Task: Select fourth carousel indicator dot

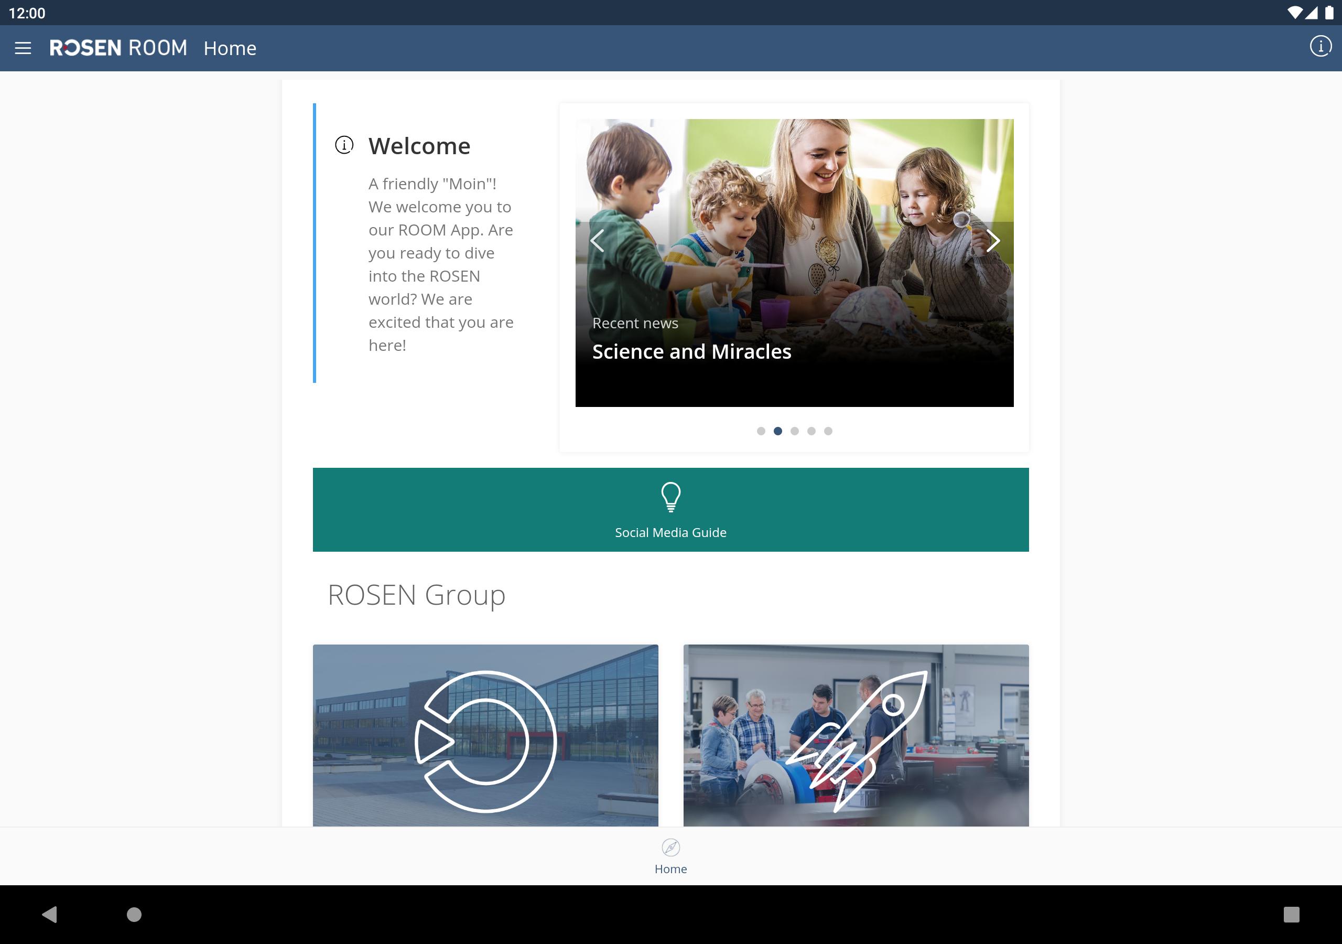Action: pos(811,431)
